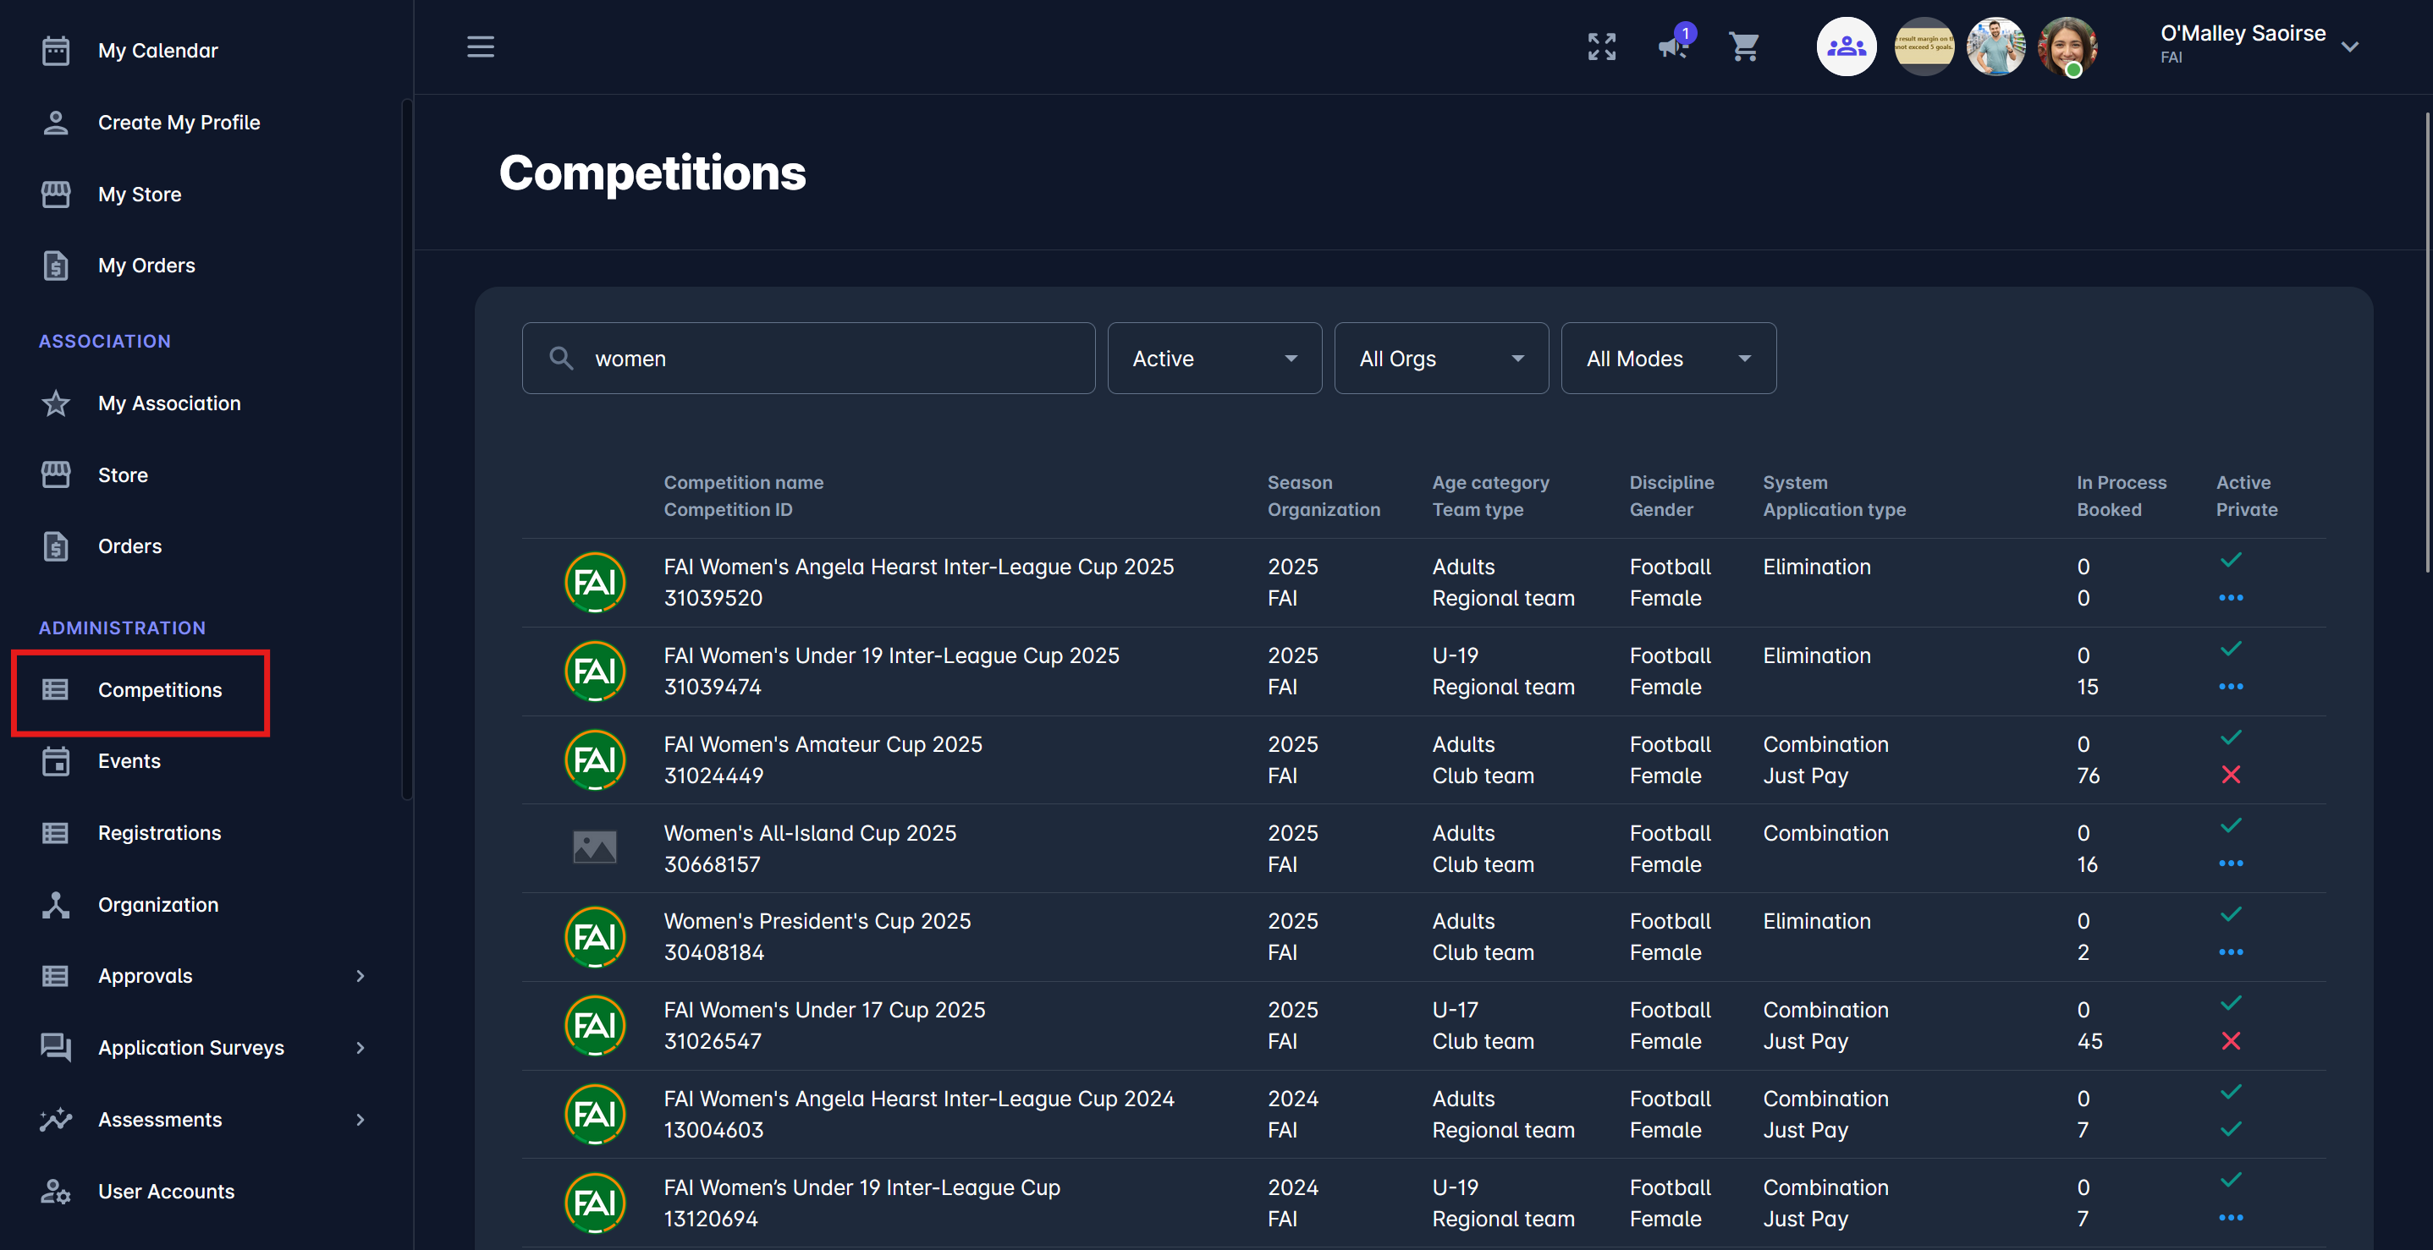Screen dimensions: 2433x1250
Task: Open options for Women's All-Island Cup 2025
Action: [x=2230, y=863]
